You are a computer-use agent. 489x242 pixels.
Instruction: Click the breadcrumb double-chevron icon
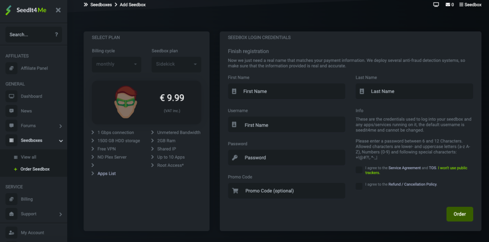[86, 5]
